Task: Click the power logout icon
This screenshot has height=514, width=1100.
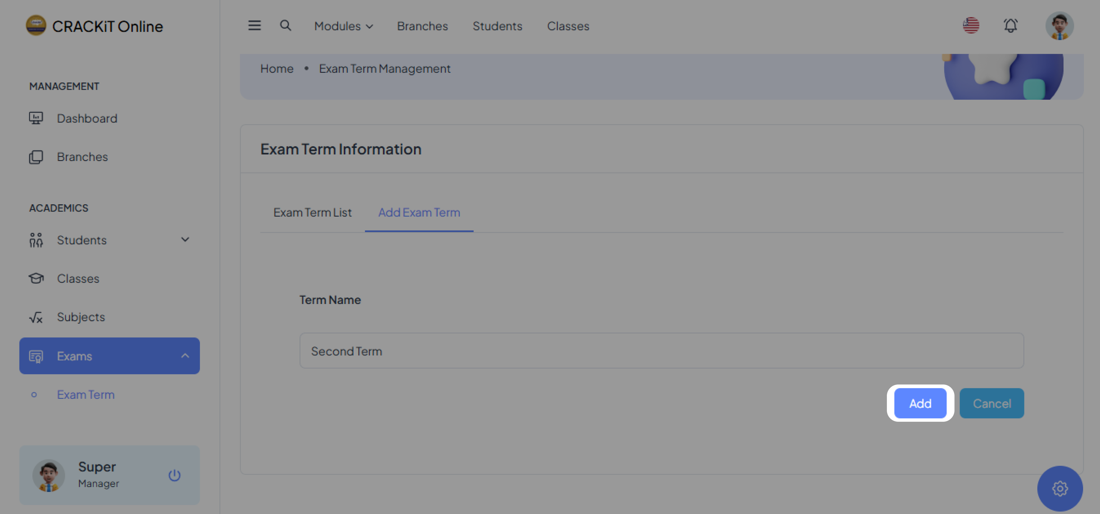Action: pyautogui.click(x=174, y=475)
